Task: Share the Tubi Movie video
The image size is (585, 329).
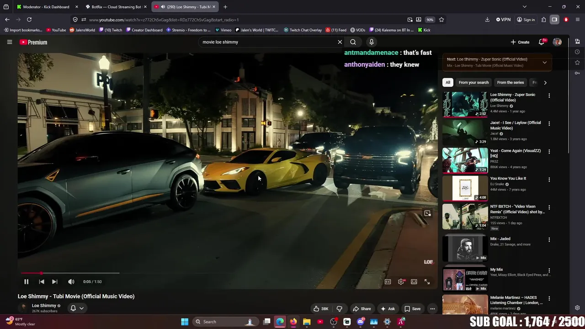Action: click(x=362, y=308)
